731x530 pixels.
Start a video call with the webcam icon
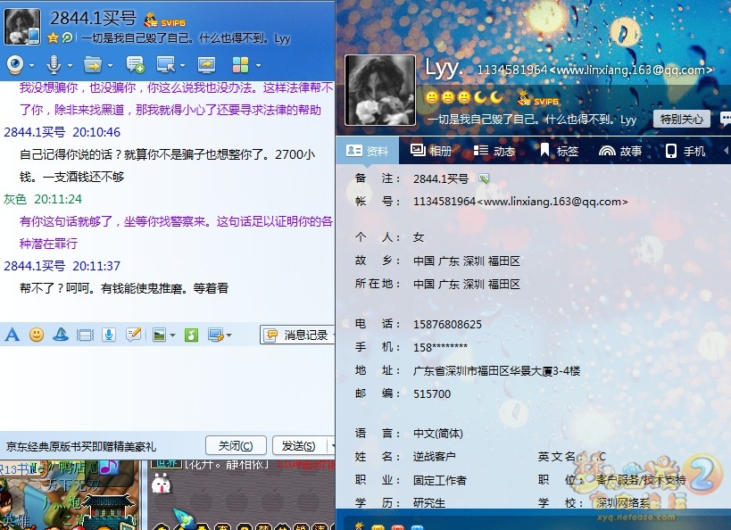(15, 64)
